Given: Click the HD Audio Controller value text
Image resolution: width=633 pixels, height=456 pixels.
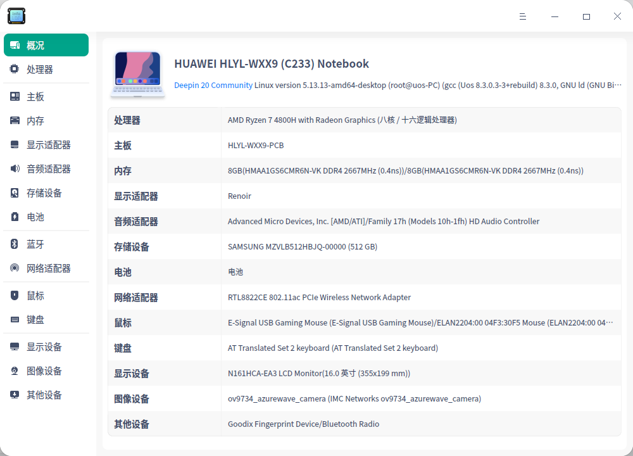Looking at the screenshot, I should pyautogui.click(x=383, y=221).
